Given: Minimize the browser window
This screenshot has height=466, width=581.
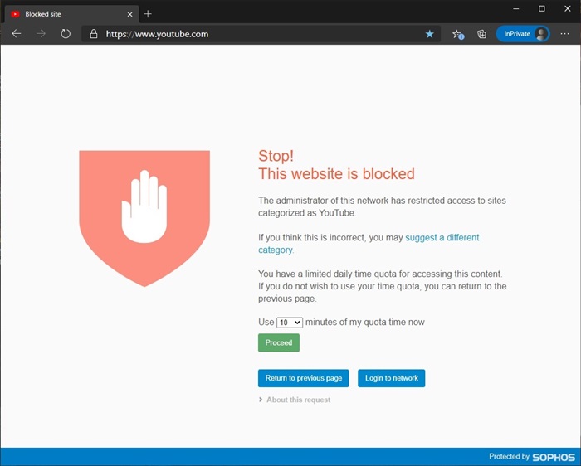Looking at the screenshot, I should 515,8.
